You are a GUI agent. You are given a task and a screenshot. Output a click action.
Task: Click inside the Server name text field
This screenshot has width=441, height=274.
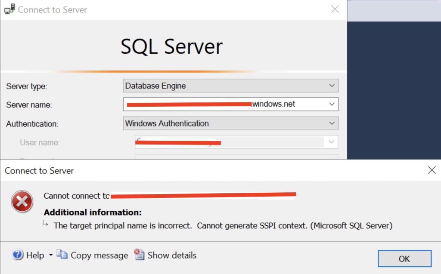[x=224, y=104]
